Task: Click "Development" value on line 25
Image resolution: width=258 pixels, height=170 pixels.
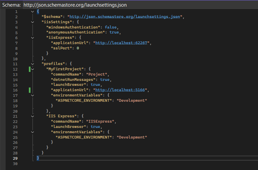Action: [132, 137]
